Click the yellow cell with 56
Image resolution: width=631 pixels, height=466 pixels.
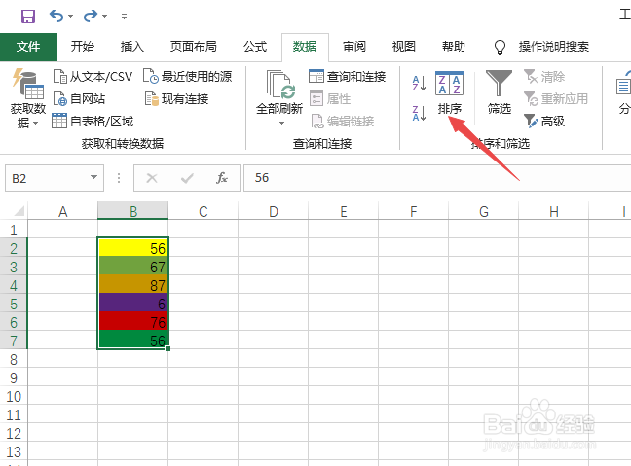132,248
